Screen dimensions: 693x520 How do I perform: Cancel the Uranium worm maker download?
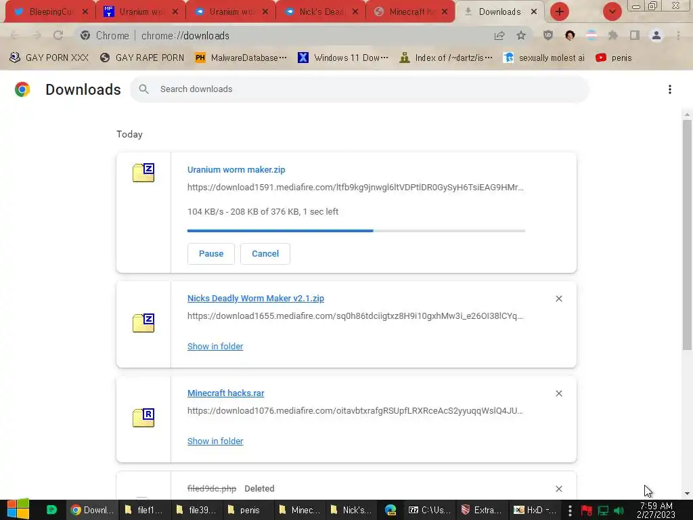coord(265,254)
